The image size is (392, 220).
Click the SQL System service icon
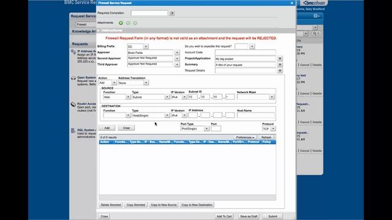click(x=73, y=130)
